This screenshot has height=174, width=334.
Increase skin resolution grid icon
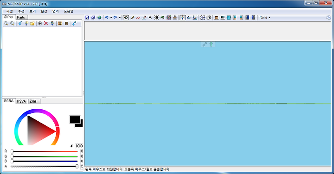coord(66,24)
